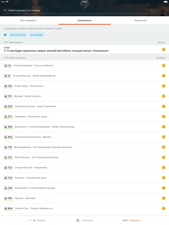Select the Оповещения tab
The width and height of the screenshot is (169, 225).
pos(84,21)
